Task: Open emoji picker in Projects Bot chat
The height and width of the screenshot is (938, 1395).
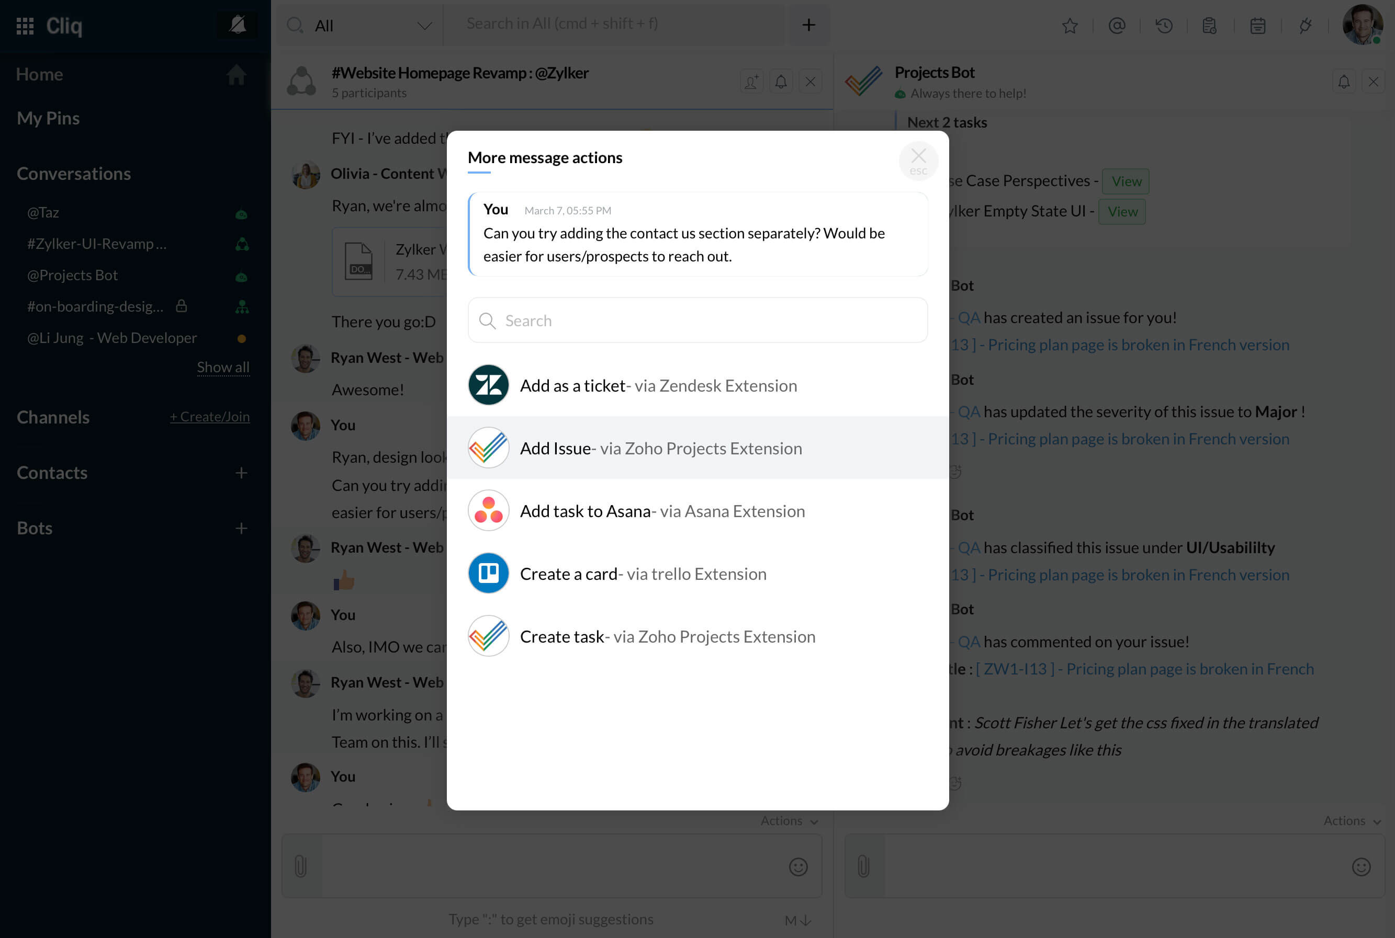Action: click(1361, 867)
